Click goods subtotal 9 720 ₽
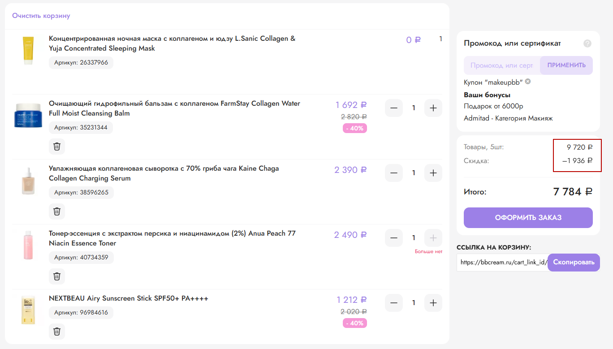The width and height of the screenshot is (613, 349). 580,147
